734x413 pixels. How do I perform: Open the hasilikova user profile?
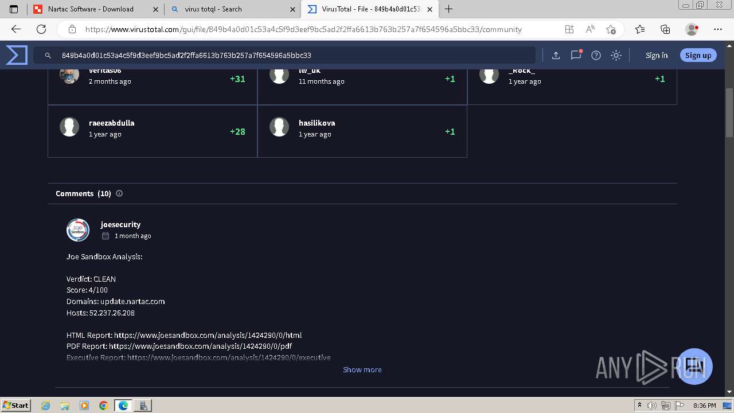(317, 123)
